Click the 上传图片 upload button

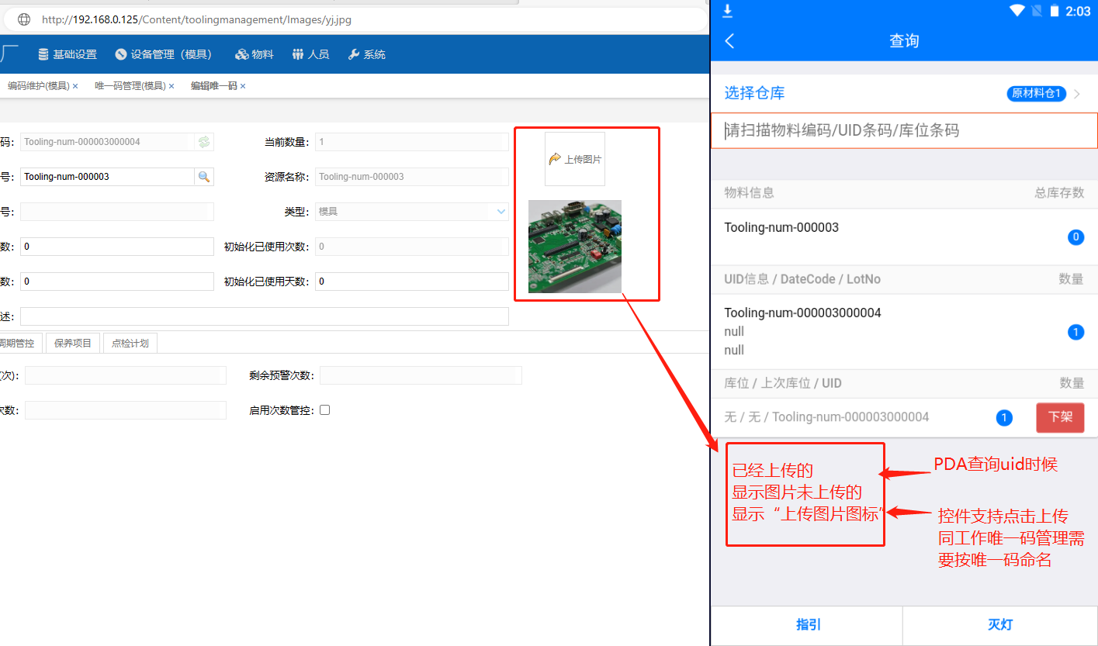(x=575, y=159)
